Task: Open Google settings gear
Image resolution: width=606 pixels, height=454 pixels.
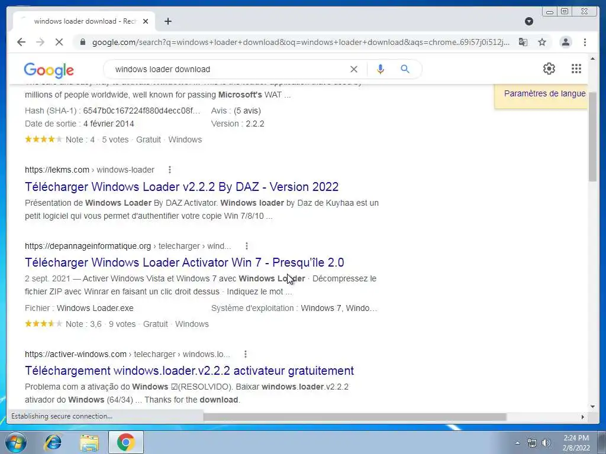Action: [549, 69]
